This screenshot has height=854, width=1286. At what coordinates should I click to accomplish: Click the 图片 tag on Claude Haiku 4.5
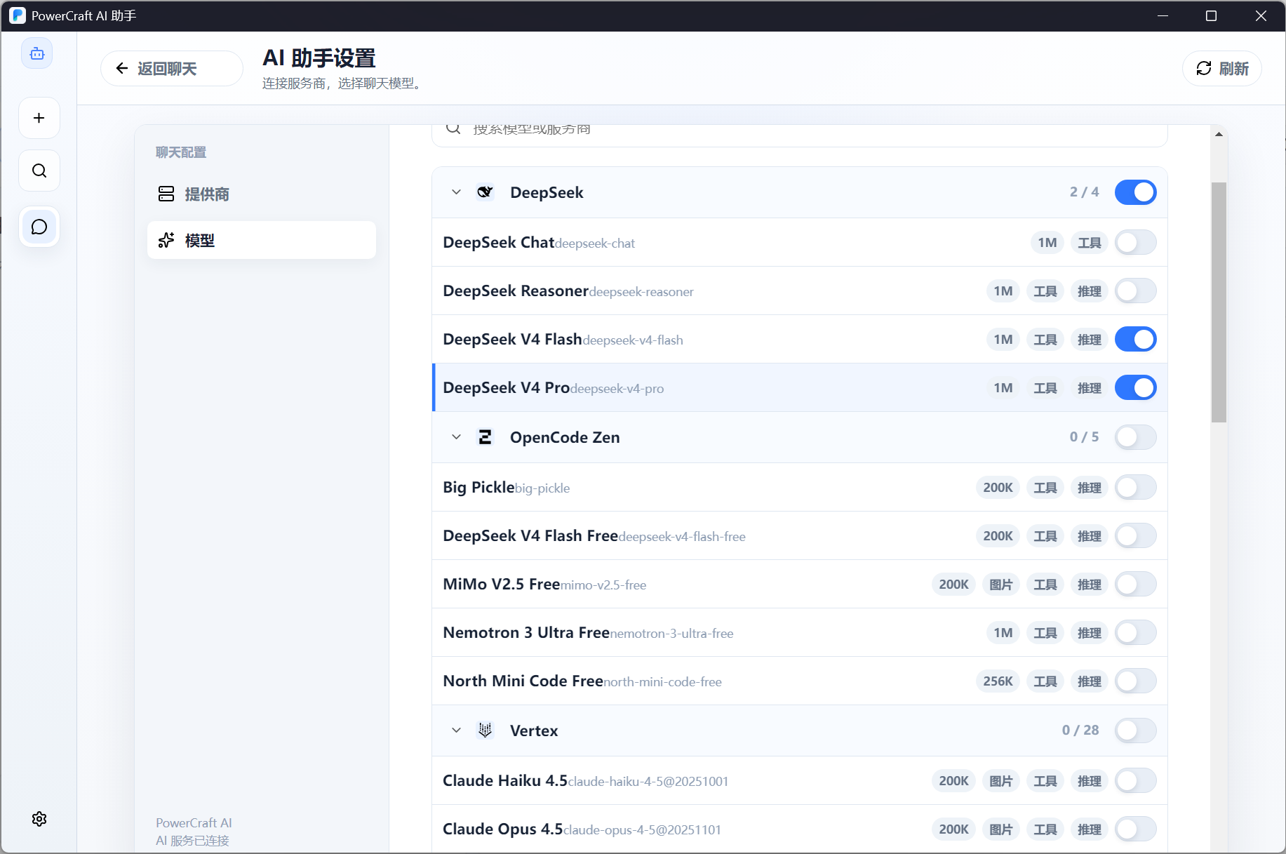coord(1000,781)
